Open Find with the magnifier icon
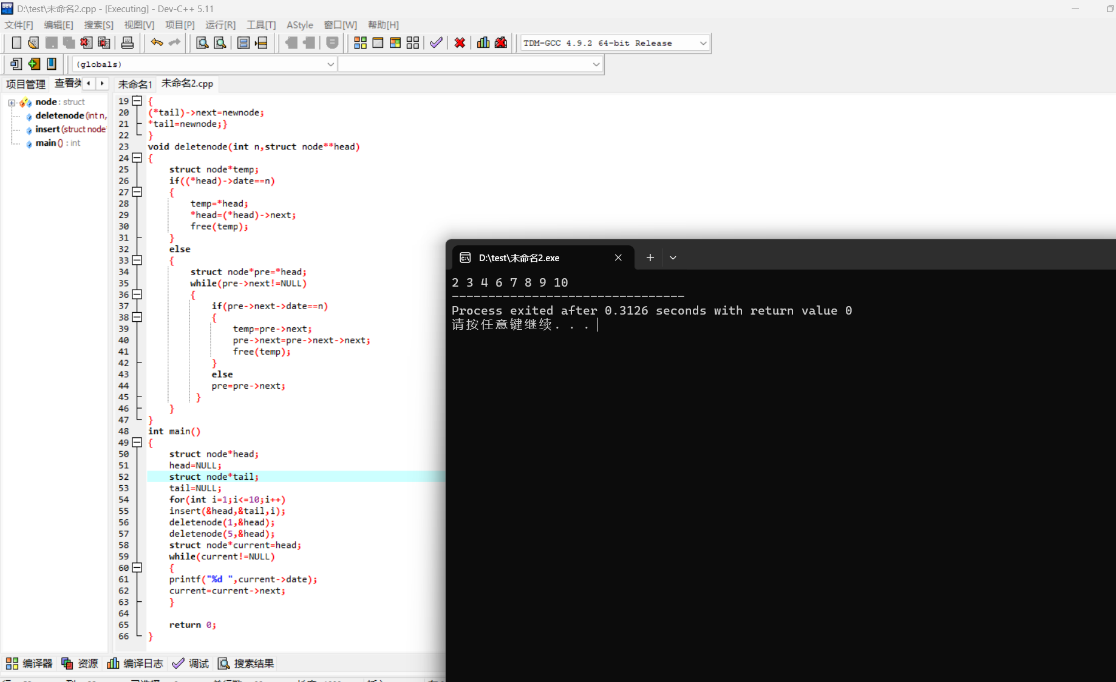The image size is (1116, 682). (x=202, y=43)
